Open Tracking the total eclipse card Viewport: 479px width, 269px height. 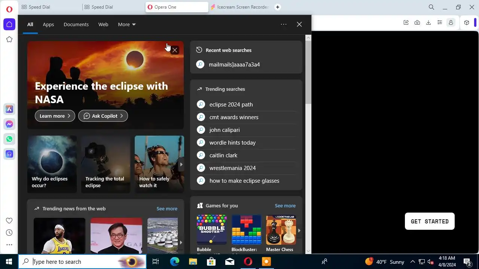pyautogui.click(x=106, y=164)
